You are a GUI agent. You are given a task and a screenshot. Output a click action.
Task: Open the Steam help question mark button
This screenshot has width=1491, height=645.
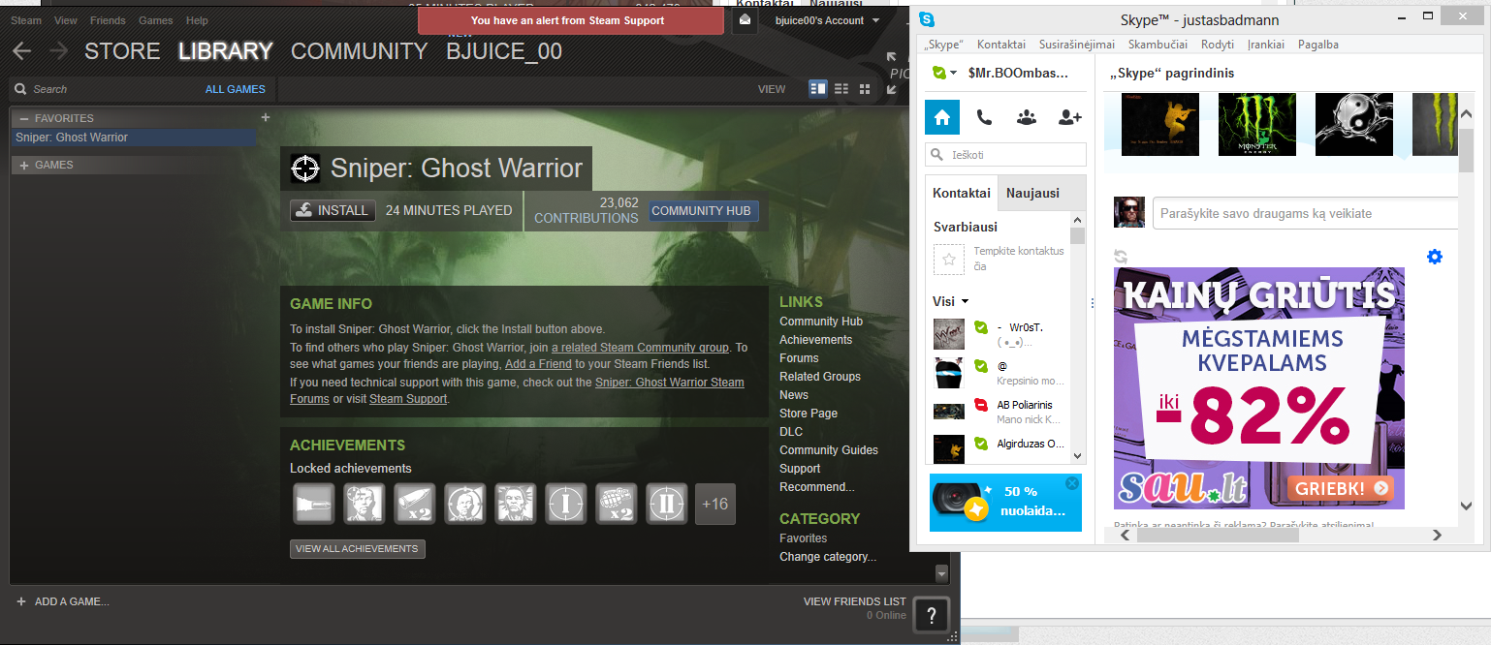(x=931, y=614)
